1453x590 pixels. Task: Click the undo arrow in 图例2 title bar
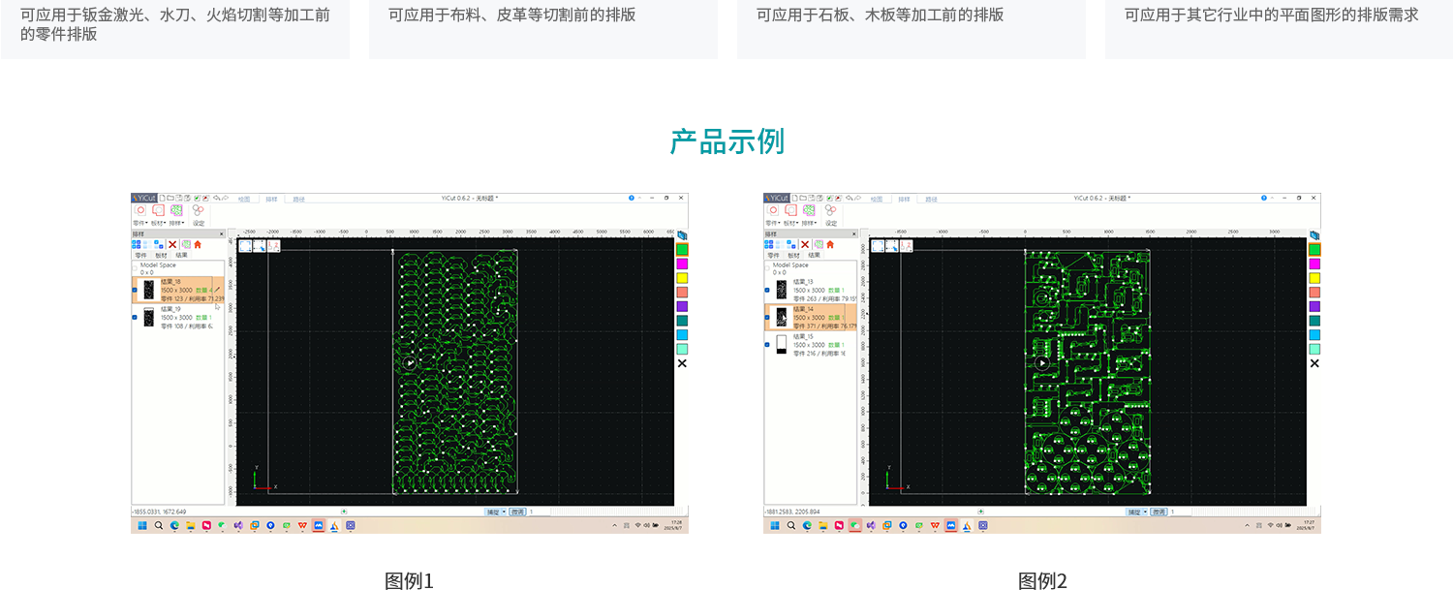tap(848, 198)
